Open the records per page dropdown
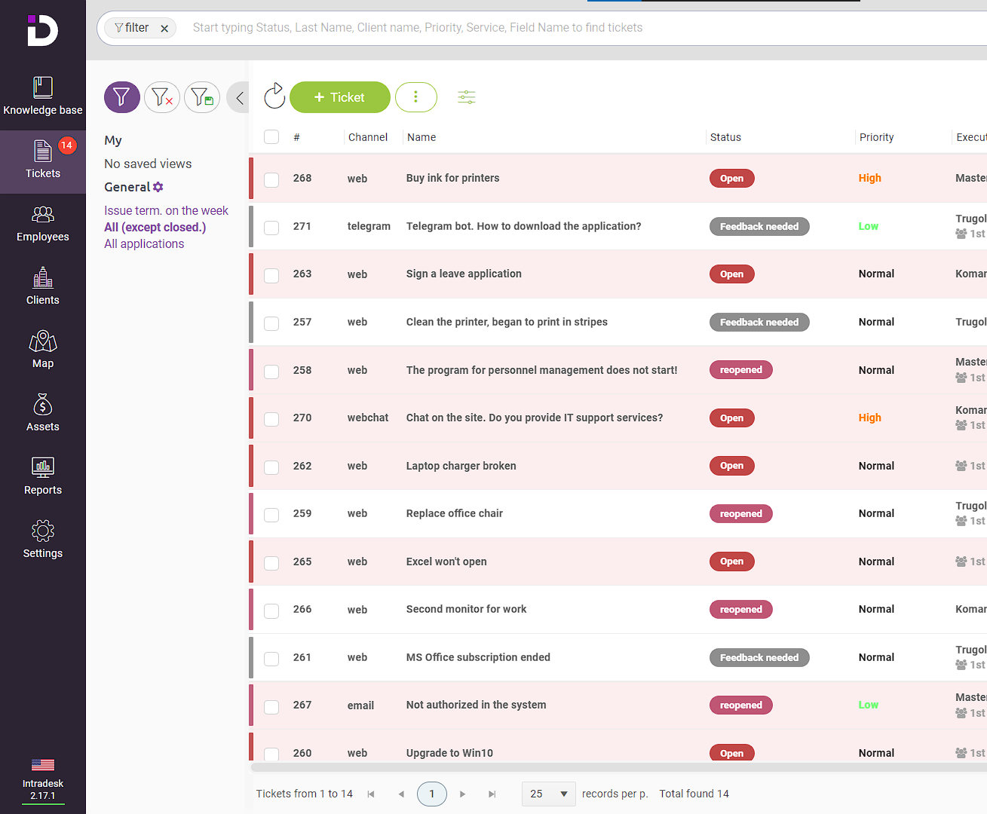The height and width of the screenshot is (814, 987). 548,794
